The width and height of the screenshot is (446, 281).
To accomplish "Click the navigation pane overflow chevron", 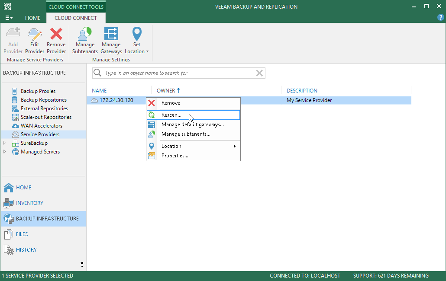I will click(x=82, y=265).
